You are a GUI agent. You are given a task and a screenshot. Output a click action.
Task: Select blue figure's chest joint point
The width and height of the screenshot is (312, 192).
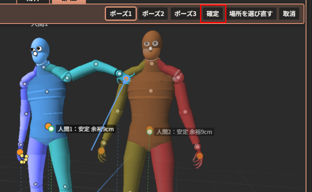click(47, 91)
